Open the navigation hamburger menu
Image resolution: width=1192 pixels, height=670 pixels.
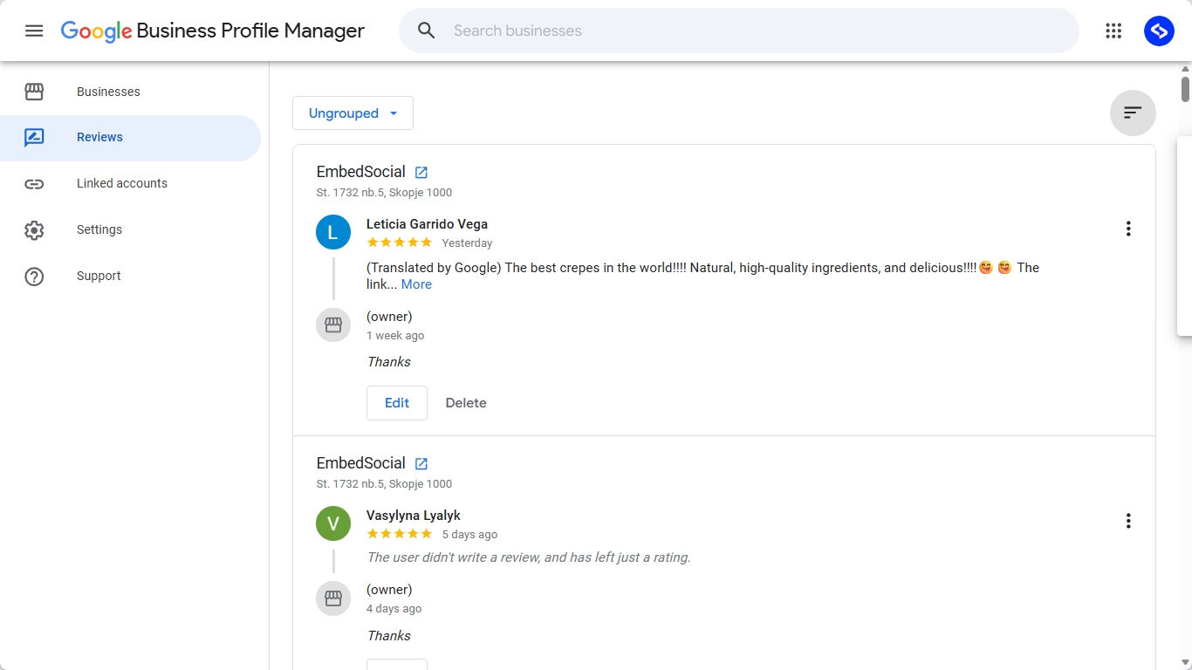[34, 31]
